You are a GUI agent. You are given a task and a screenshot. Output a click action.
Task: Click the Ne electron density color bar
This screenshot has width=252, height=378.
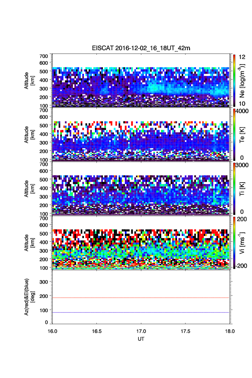click(x=233, y=80)
